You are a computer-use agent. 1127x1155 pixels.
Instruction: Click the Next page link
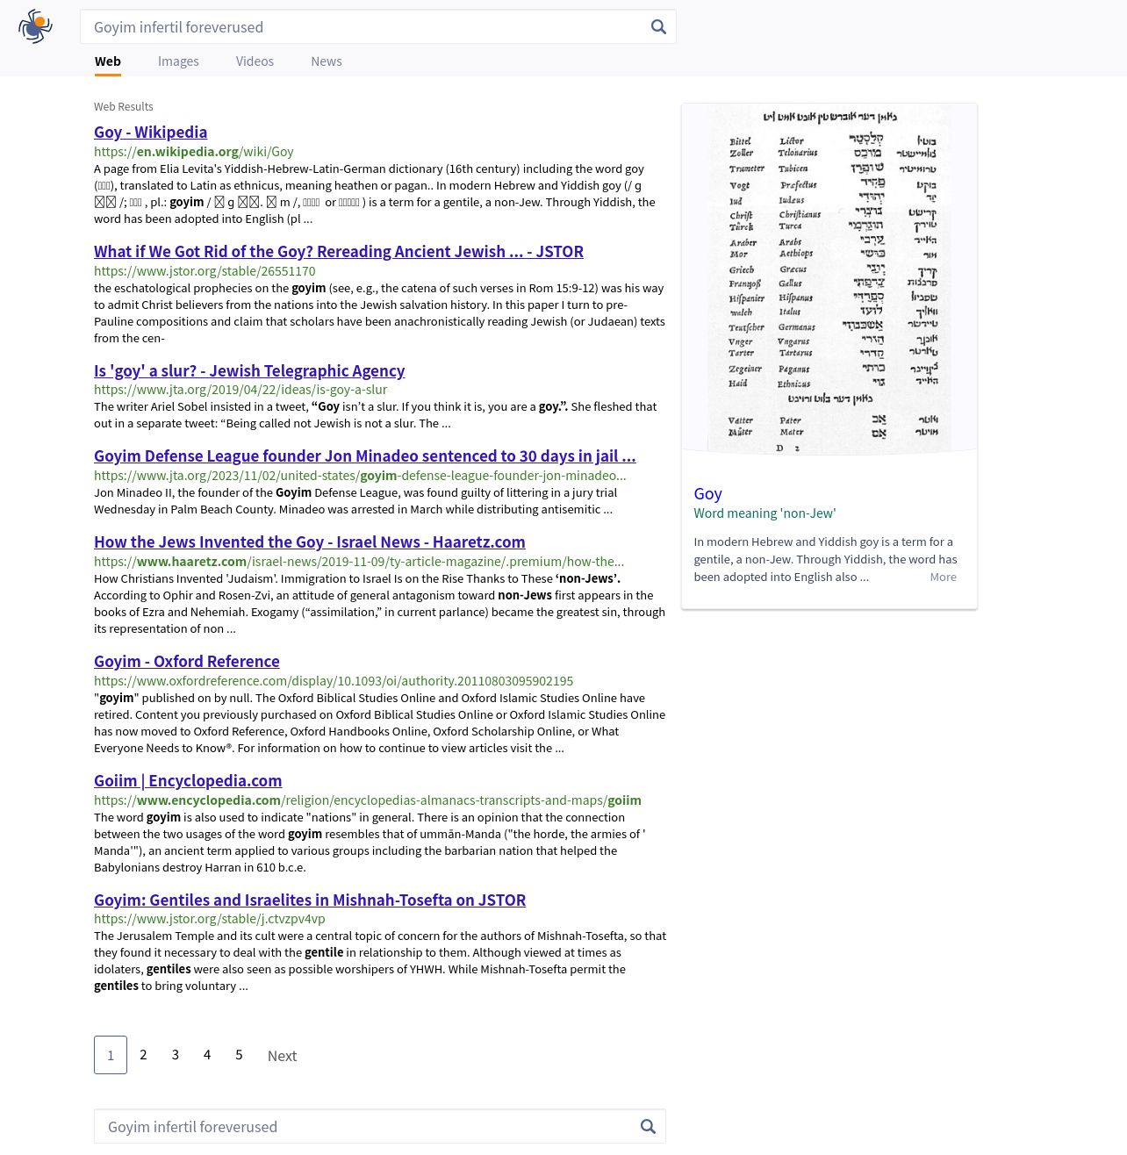[x=282, y=1056]
